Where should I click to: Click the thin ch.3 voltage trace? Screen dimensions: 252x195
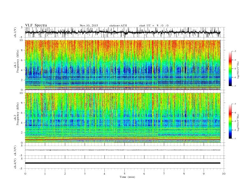pyautogui.click(x=122, y=150)
